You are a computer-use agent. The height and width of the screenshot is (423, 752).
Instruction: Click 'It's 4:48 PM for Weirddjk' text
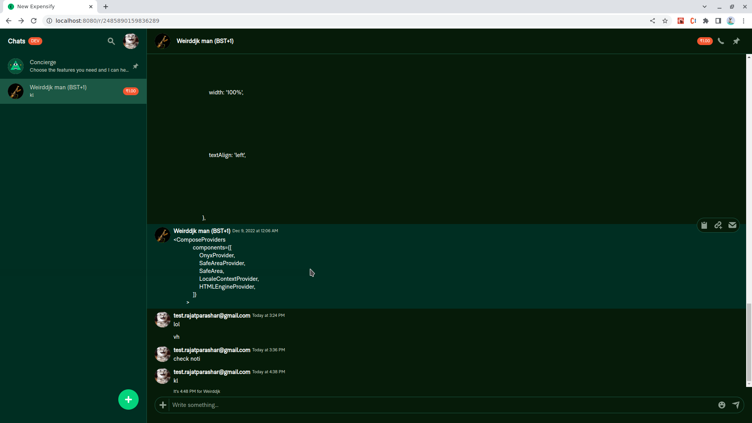pos(197,391)
